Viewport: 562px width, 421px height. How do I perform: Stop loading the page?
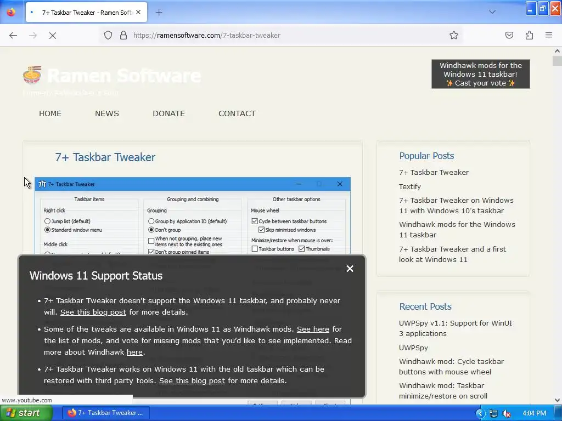pos(53,35)
